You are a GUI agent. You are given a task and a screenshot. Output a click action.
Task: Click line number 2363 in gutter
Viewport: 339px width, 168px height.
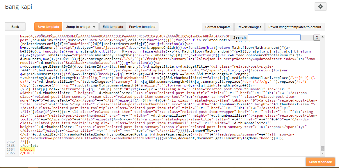click(10, 146)
